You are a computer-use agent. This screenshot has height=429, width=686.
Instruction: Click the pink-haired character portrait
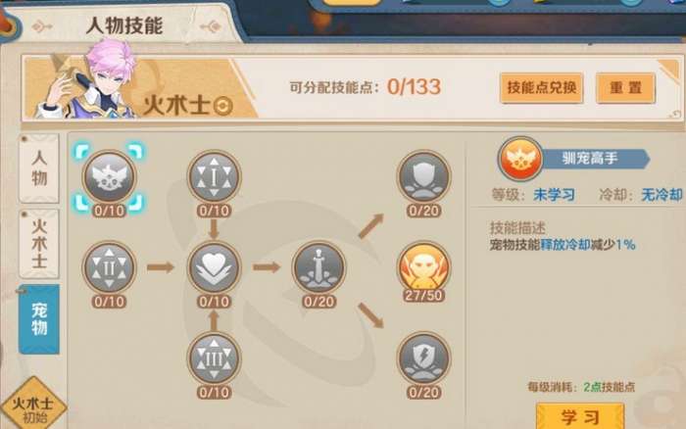pyautogui.click(x=85, y=81)
